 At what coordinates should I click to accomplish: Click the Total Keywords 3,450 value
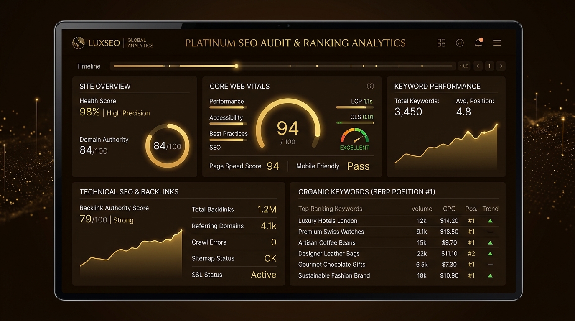408,112
